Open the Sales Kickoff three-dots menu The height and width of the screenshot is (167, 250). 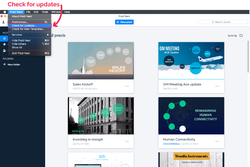coord(127,86)
